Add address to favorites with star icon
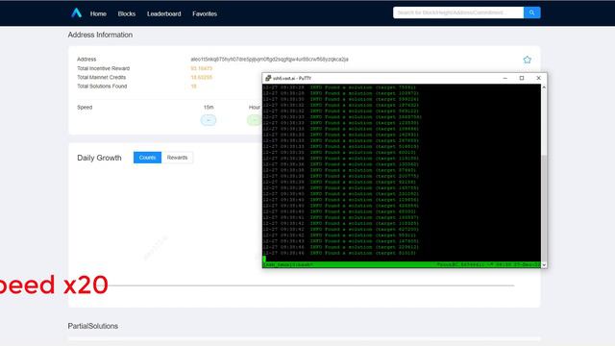Screen dimensions: 615x346 pyautogui.click(x=528, y=60)
